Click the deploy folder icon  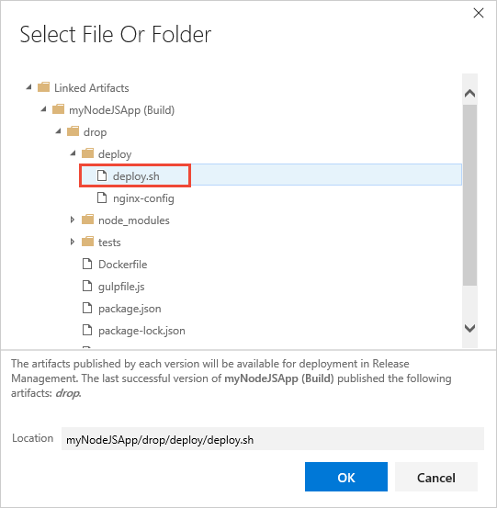pos(88,153)
